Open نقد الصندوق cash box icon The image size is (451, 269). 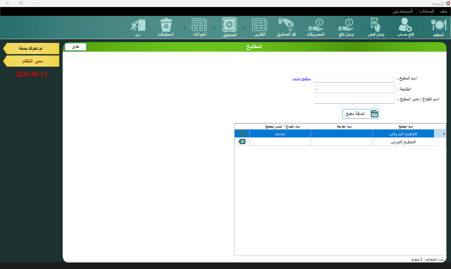286,27
